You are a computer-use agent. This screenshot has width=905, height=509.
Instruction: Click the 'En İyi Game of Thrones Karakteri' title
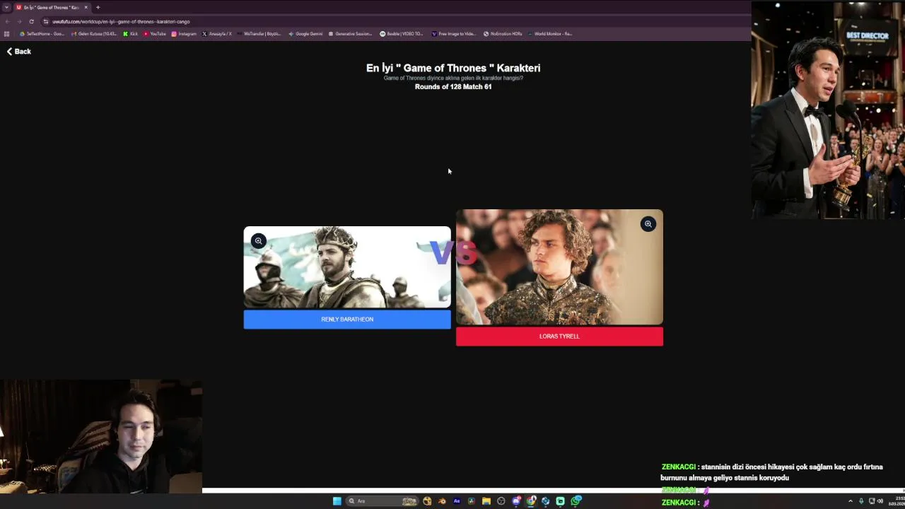[x=453, y=68]
